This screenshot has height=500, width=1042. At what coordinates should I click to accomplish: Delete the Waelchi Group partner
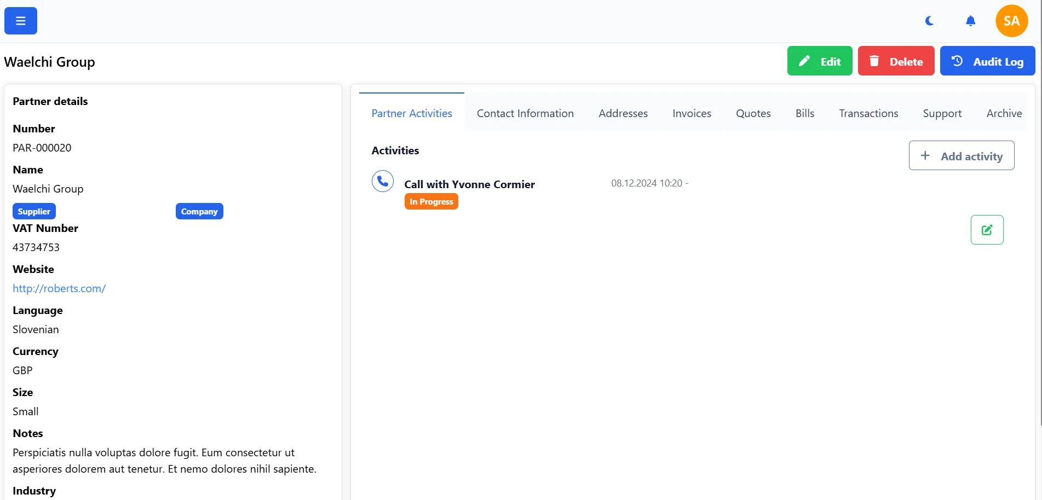click(x=896, y=61)
